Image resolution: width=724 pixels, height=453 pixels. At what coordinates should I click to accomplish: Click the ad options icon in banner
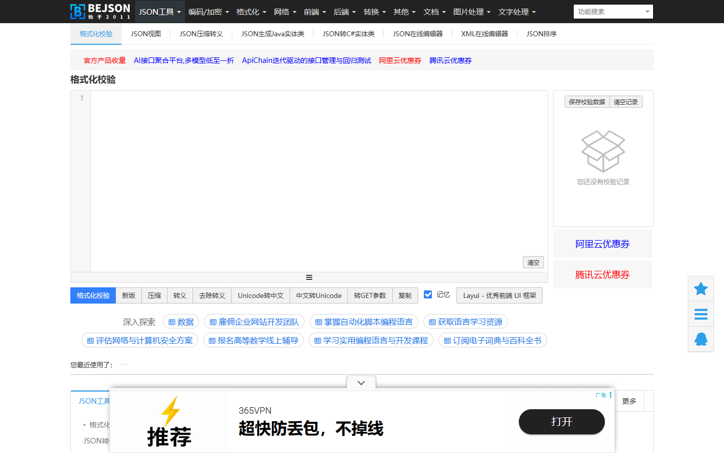pyautogui.click(x=610, y=395)
